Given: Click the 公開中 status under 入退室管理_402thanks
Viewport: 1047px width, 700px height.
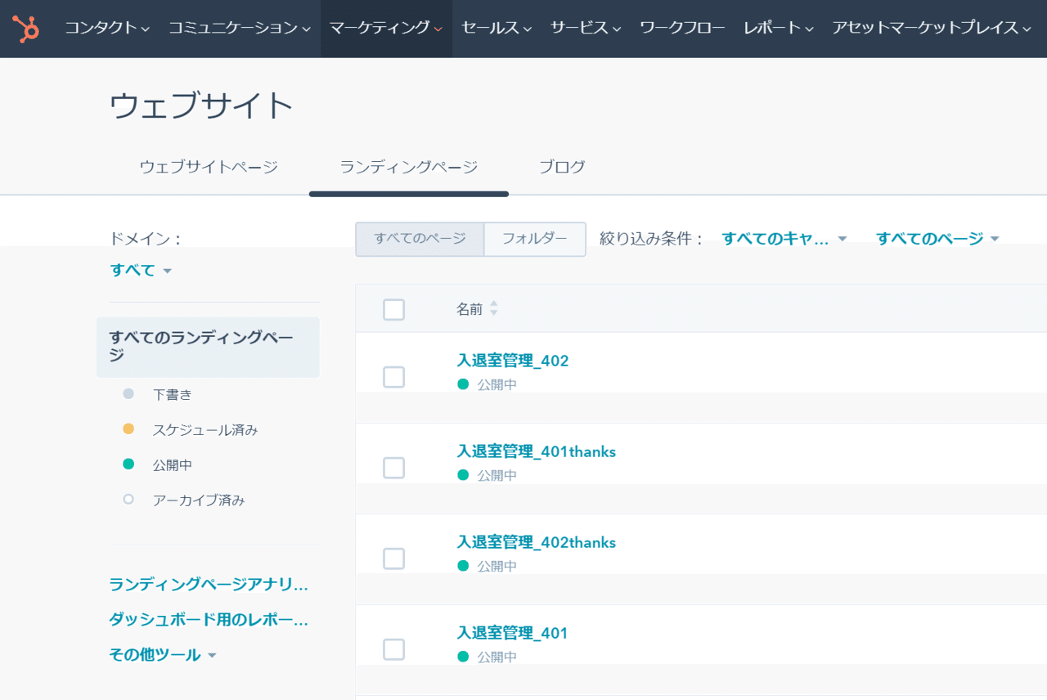Looking at the screenshot, I should [488, 566].
